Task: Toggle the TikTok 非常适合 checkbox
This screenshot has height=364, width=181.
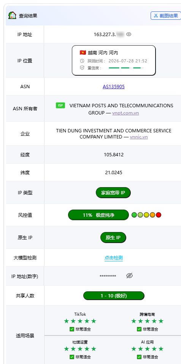Action: [72, 329]
